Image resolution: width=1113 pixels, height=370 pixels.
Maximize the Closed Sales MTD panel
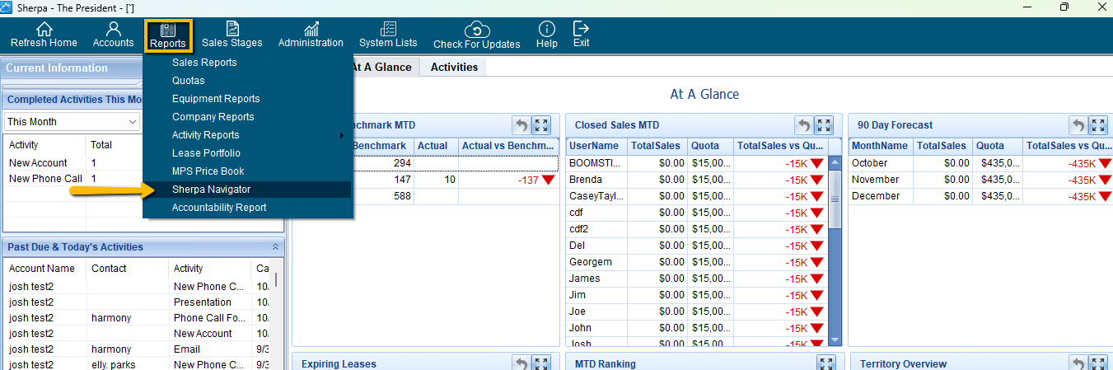coord(824,125)
